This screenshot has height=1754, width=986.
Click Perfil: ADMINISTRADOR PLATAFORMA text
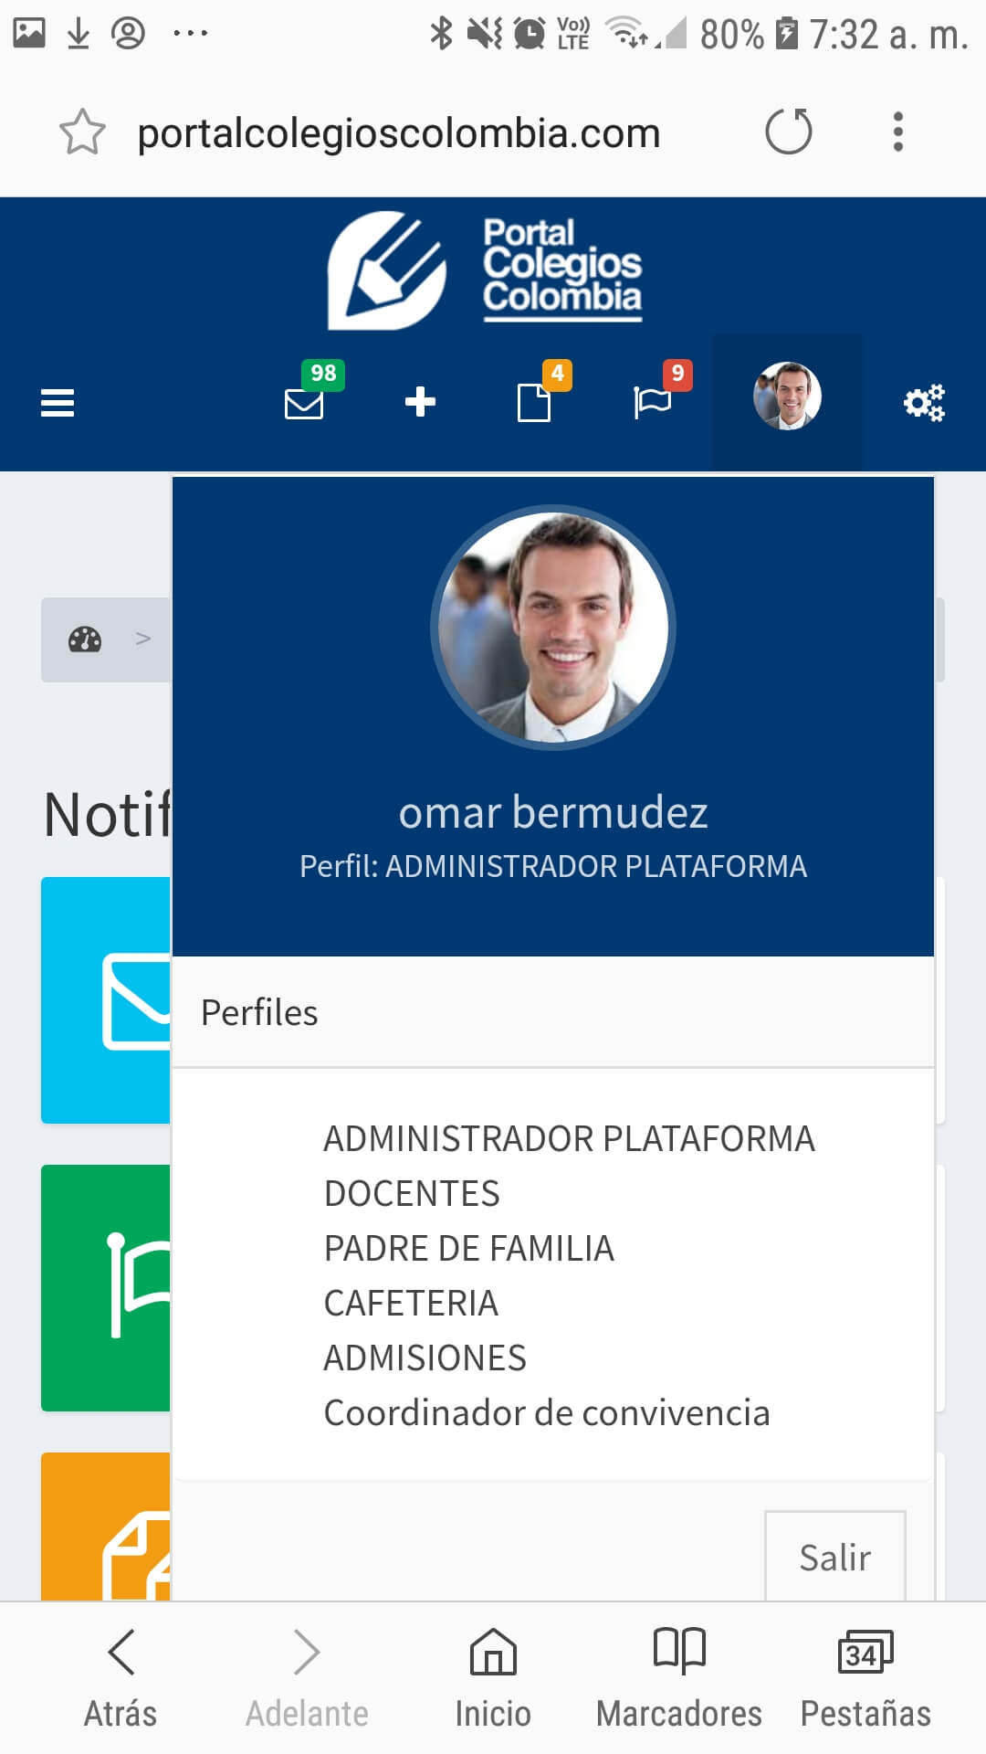pyautogui.click(x=553, y=866)
